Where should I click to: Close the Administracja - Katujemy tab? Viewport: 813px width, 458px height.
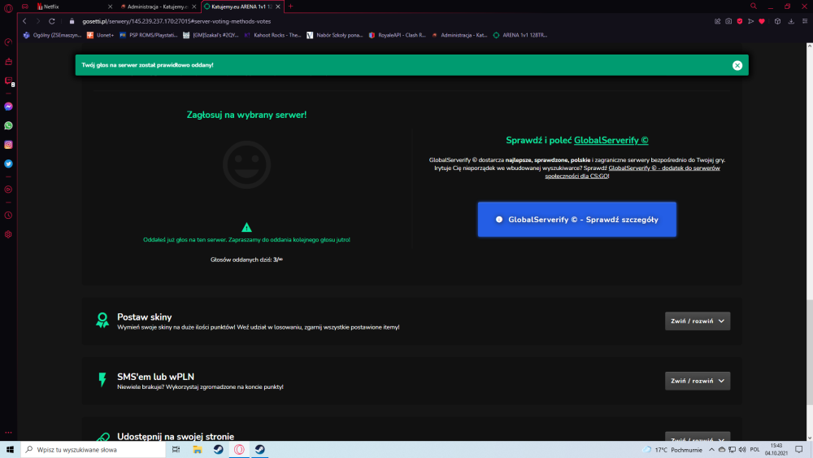(194, 7)
